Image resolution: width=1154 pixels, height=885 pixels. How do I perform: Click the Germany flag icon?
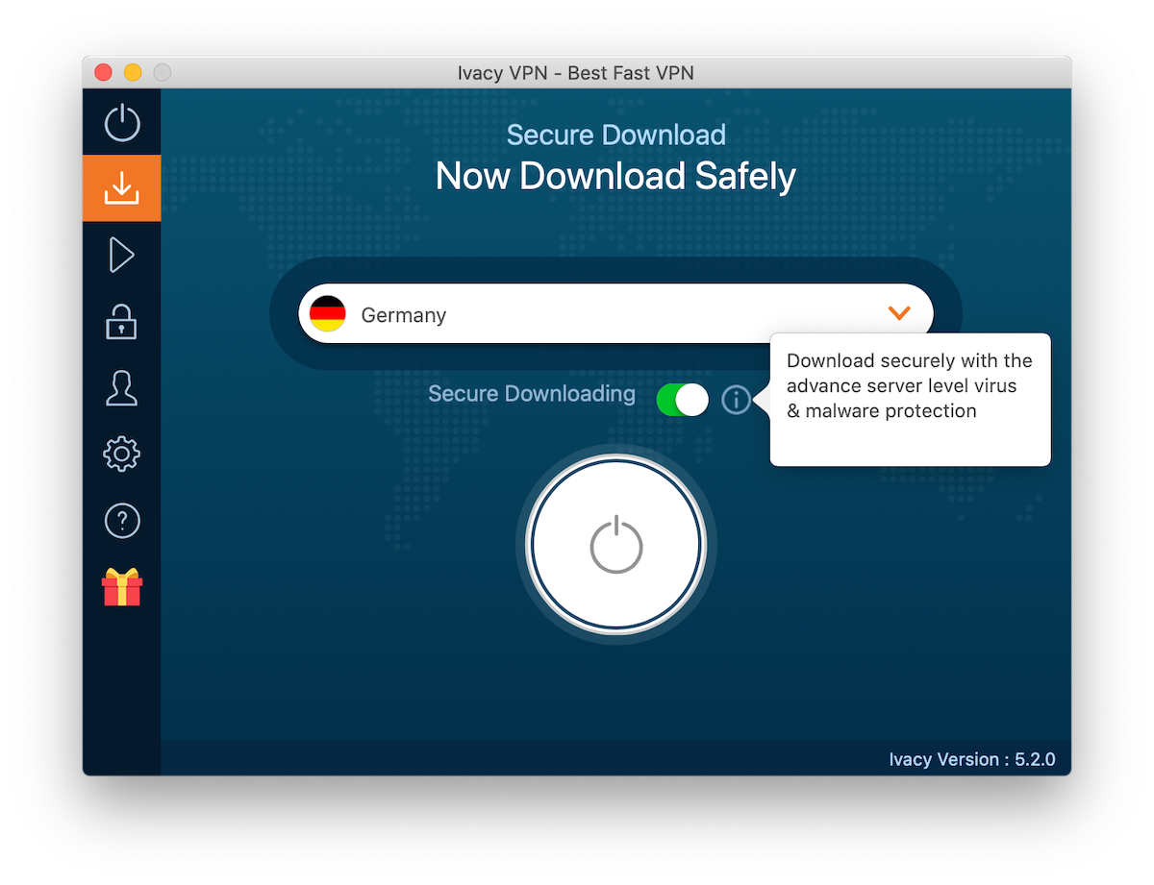(328, 314)
